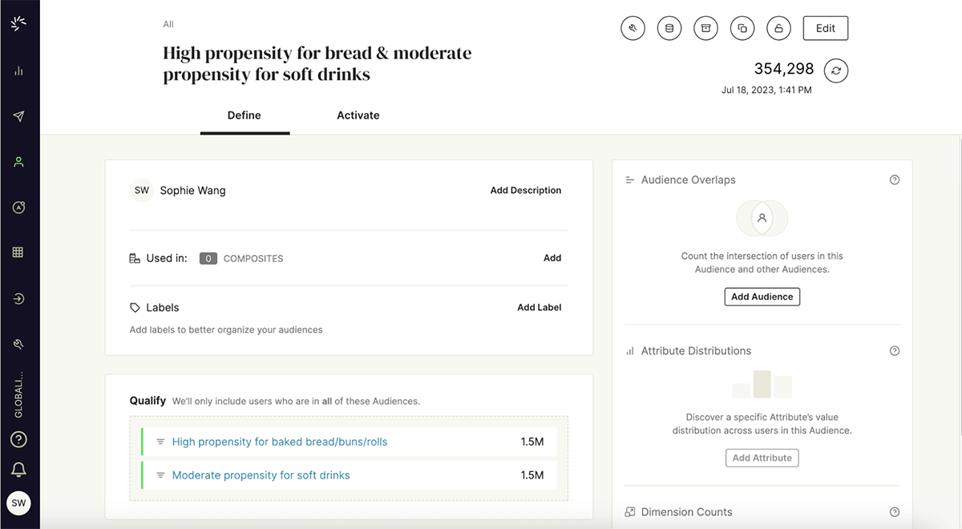The width and height of the screenshot is (962, 529).
Task: Open the paper plane icon in sidebar
Action: 19,116
